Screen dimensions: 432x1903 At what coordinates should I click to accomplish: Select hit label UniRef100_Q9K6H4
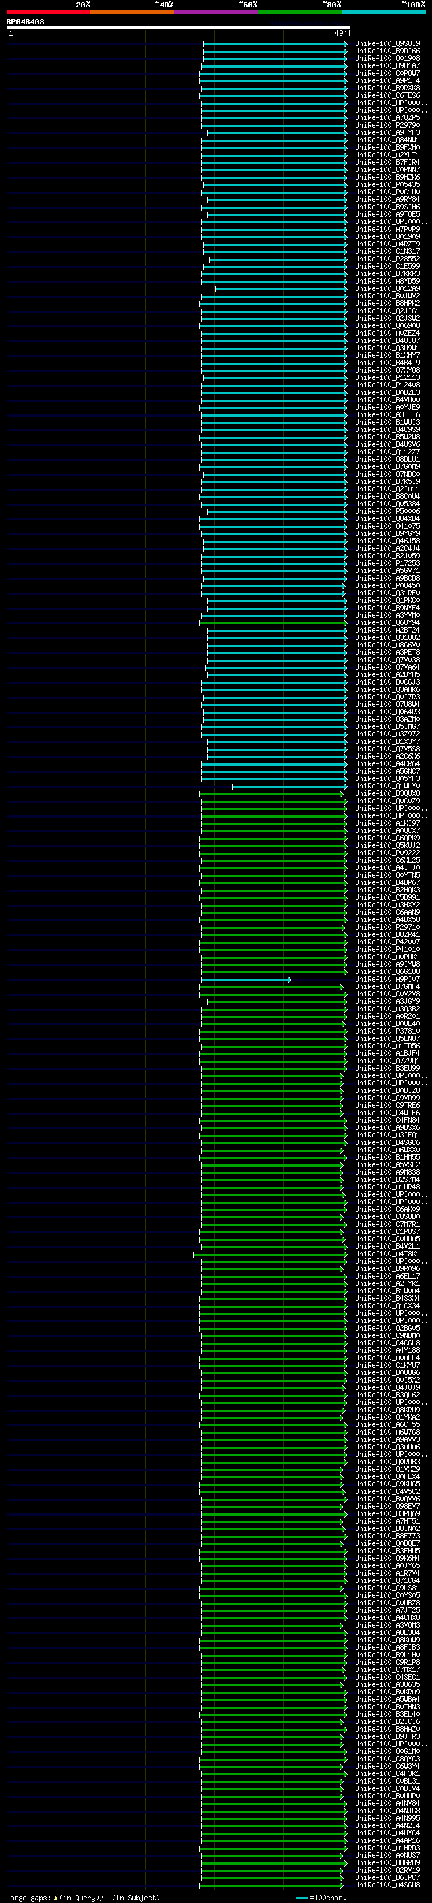387,1559
